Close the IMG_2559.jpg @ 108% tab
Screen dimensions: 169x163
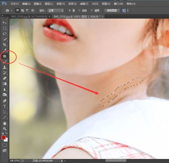click(102, 17)
